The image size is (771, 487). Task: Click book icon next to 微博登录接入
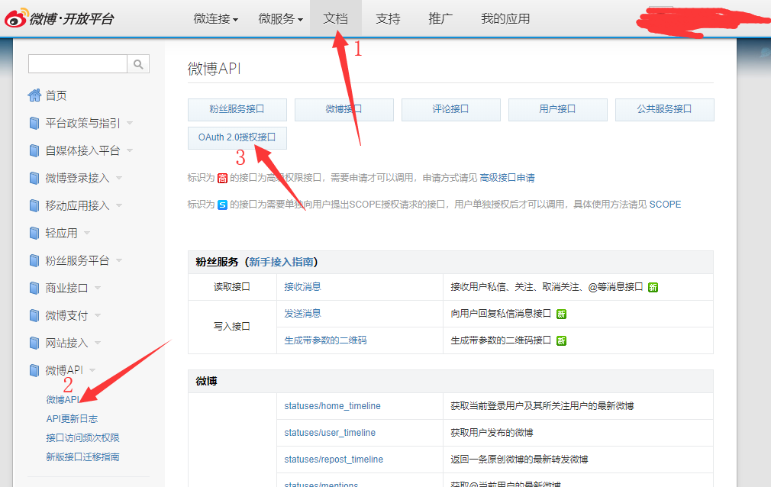pyautogui.click(x=34, y=178)
